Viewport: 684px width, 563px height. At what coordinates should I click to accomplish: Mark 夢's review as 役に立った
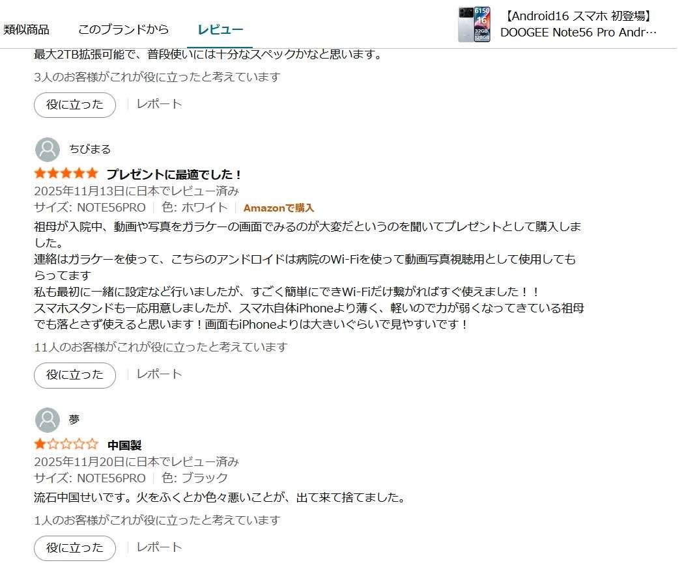[x=75, y=548]
